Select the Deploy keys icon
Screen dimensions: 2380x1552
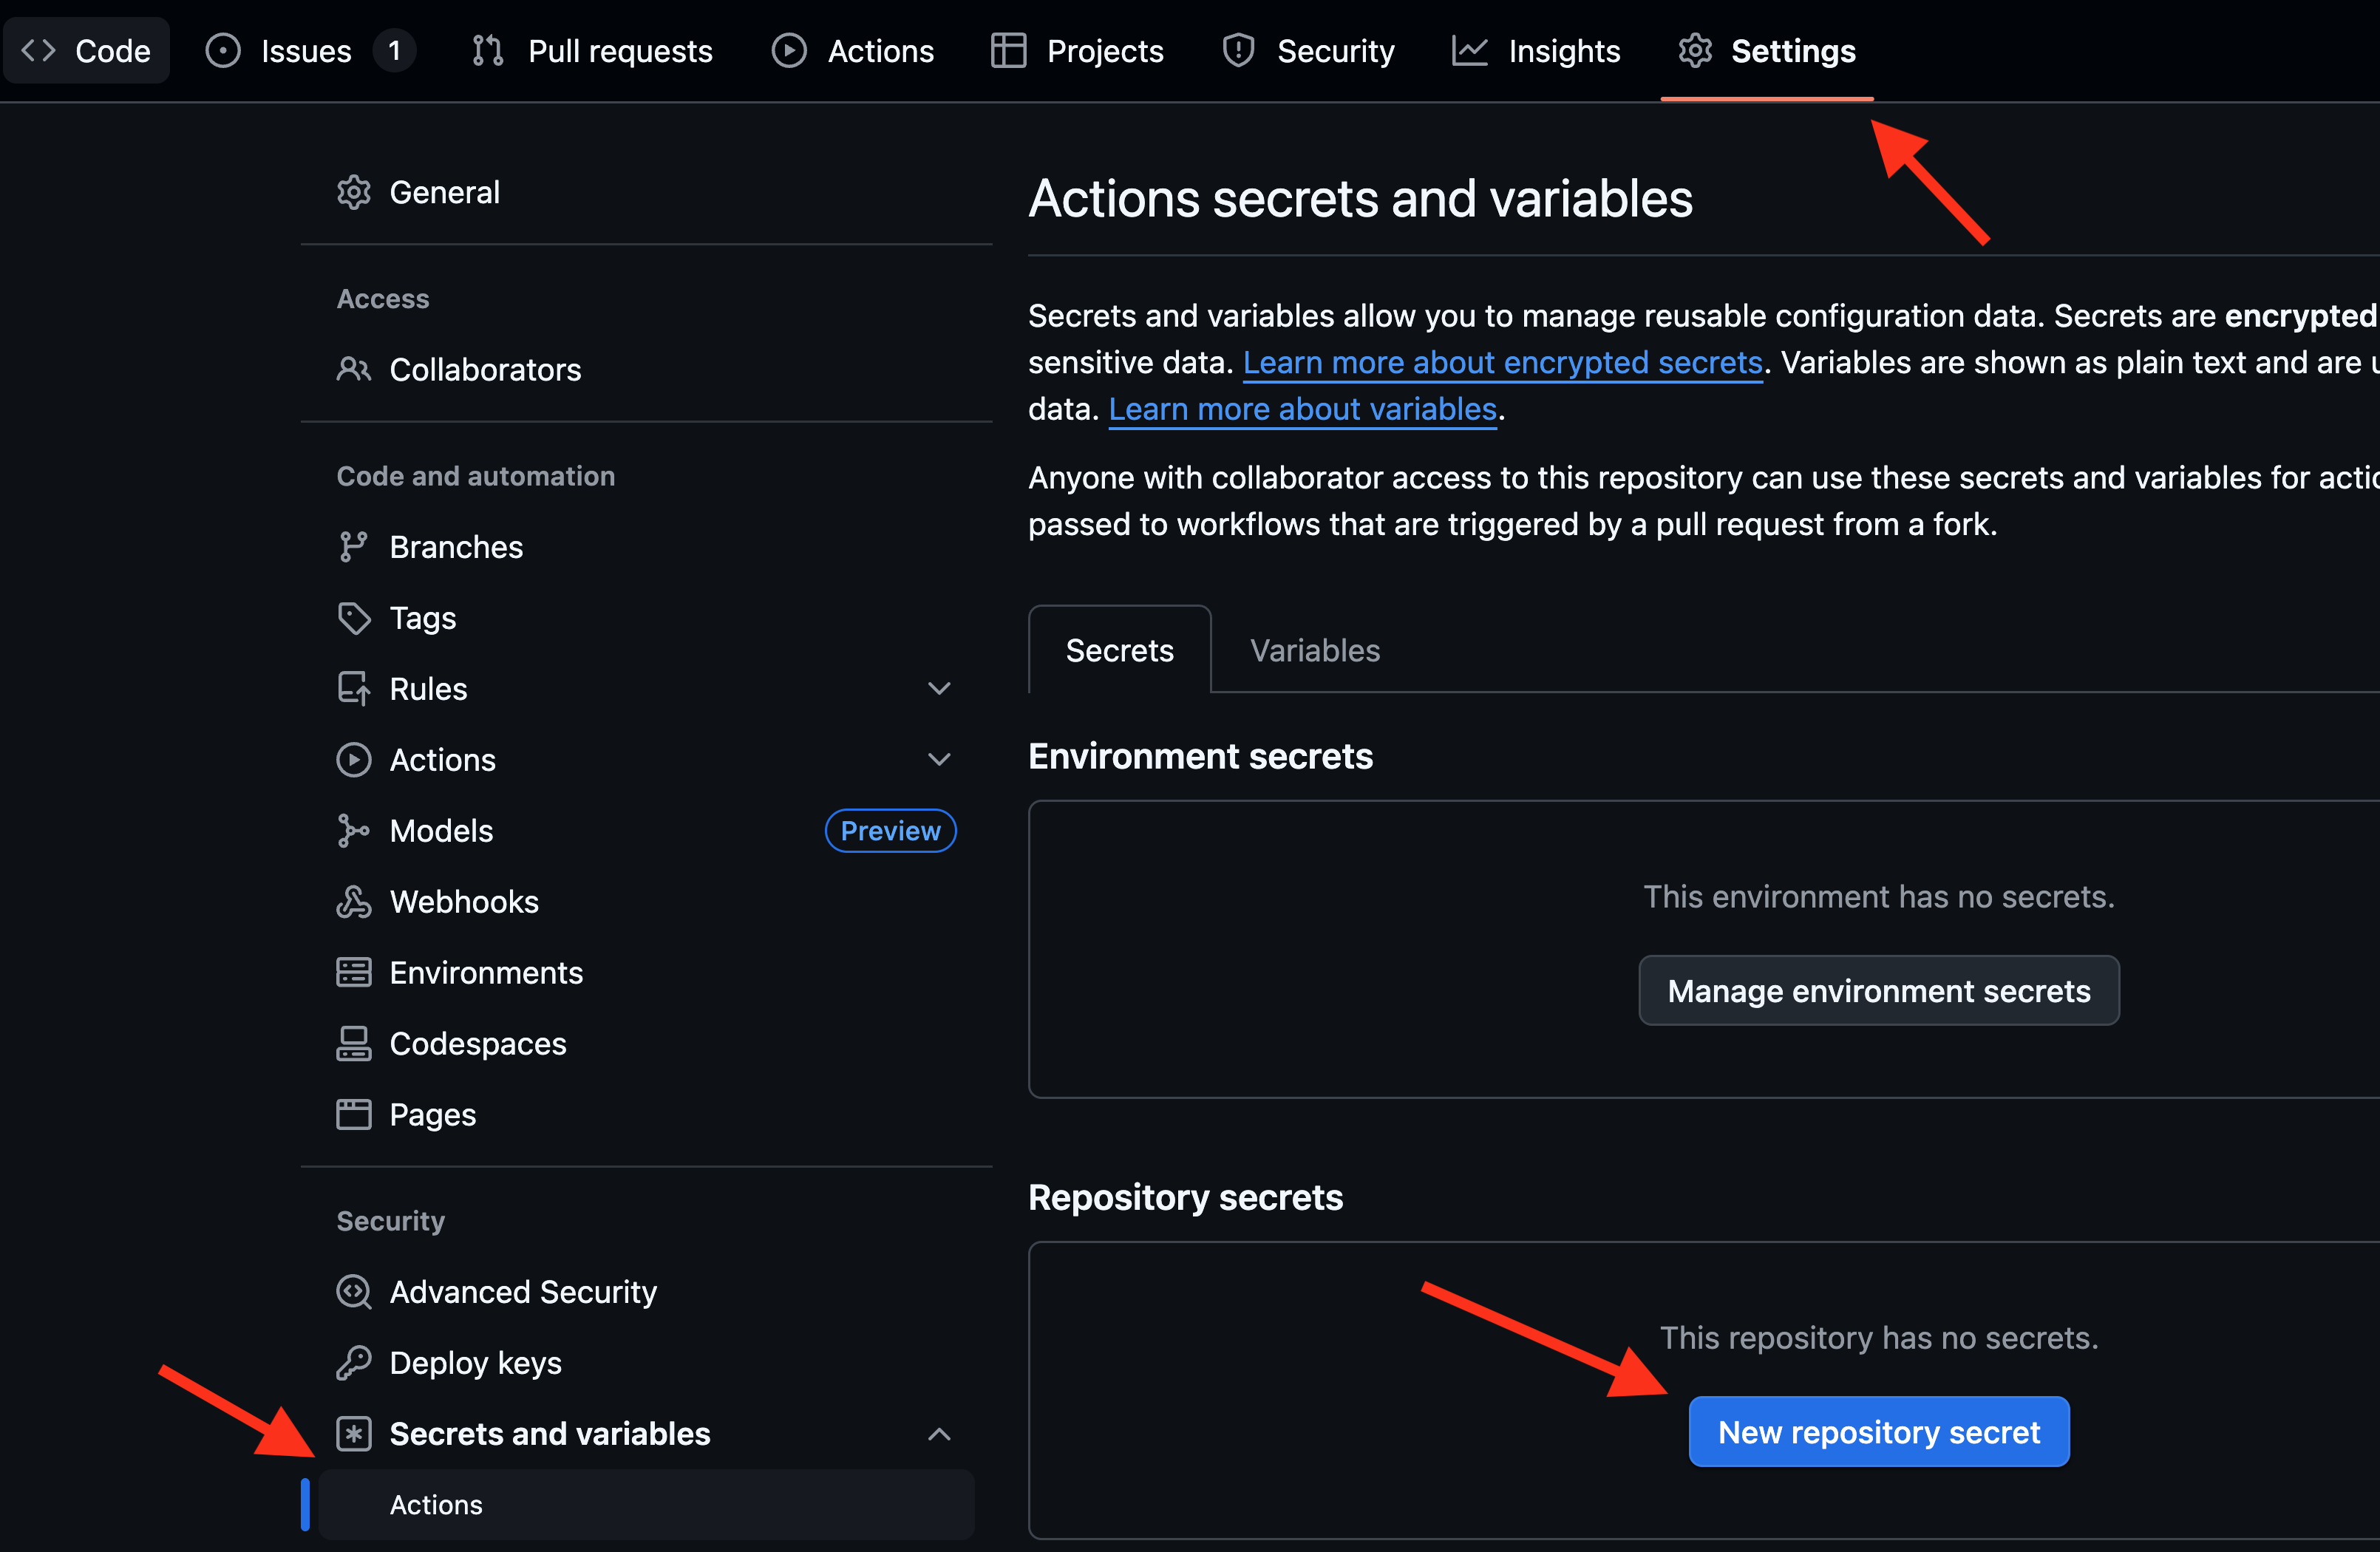pos(354,1362)
